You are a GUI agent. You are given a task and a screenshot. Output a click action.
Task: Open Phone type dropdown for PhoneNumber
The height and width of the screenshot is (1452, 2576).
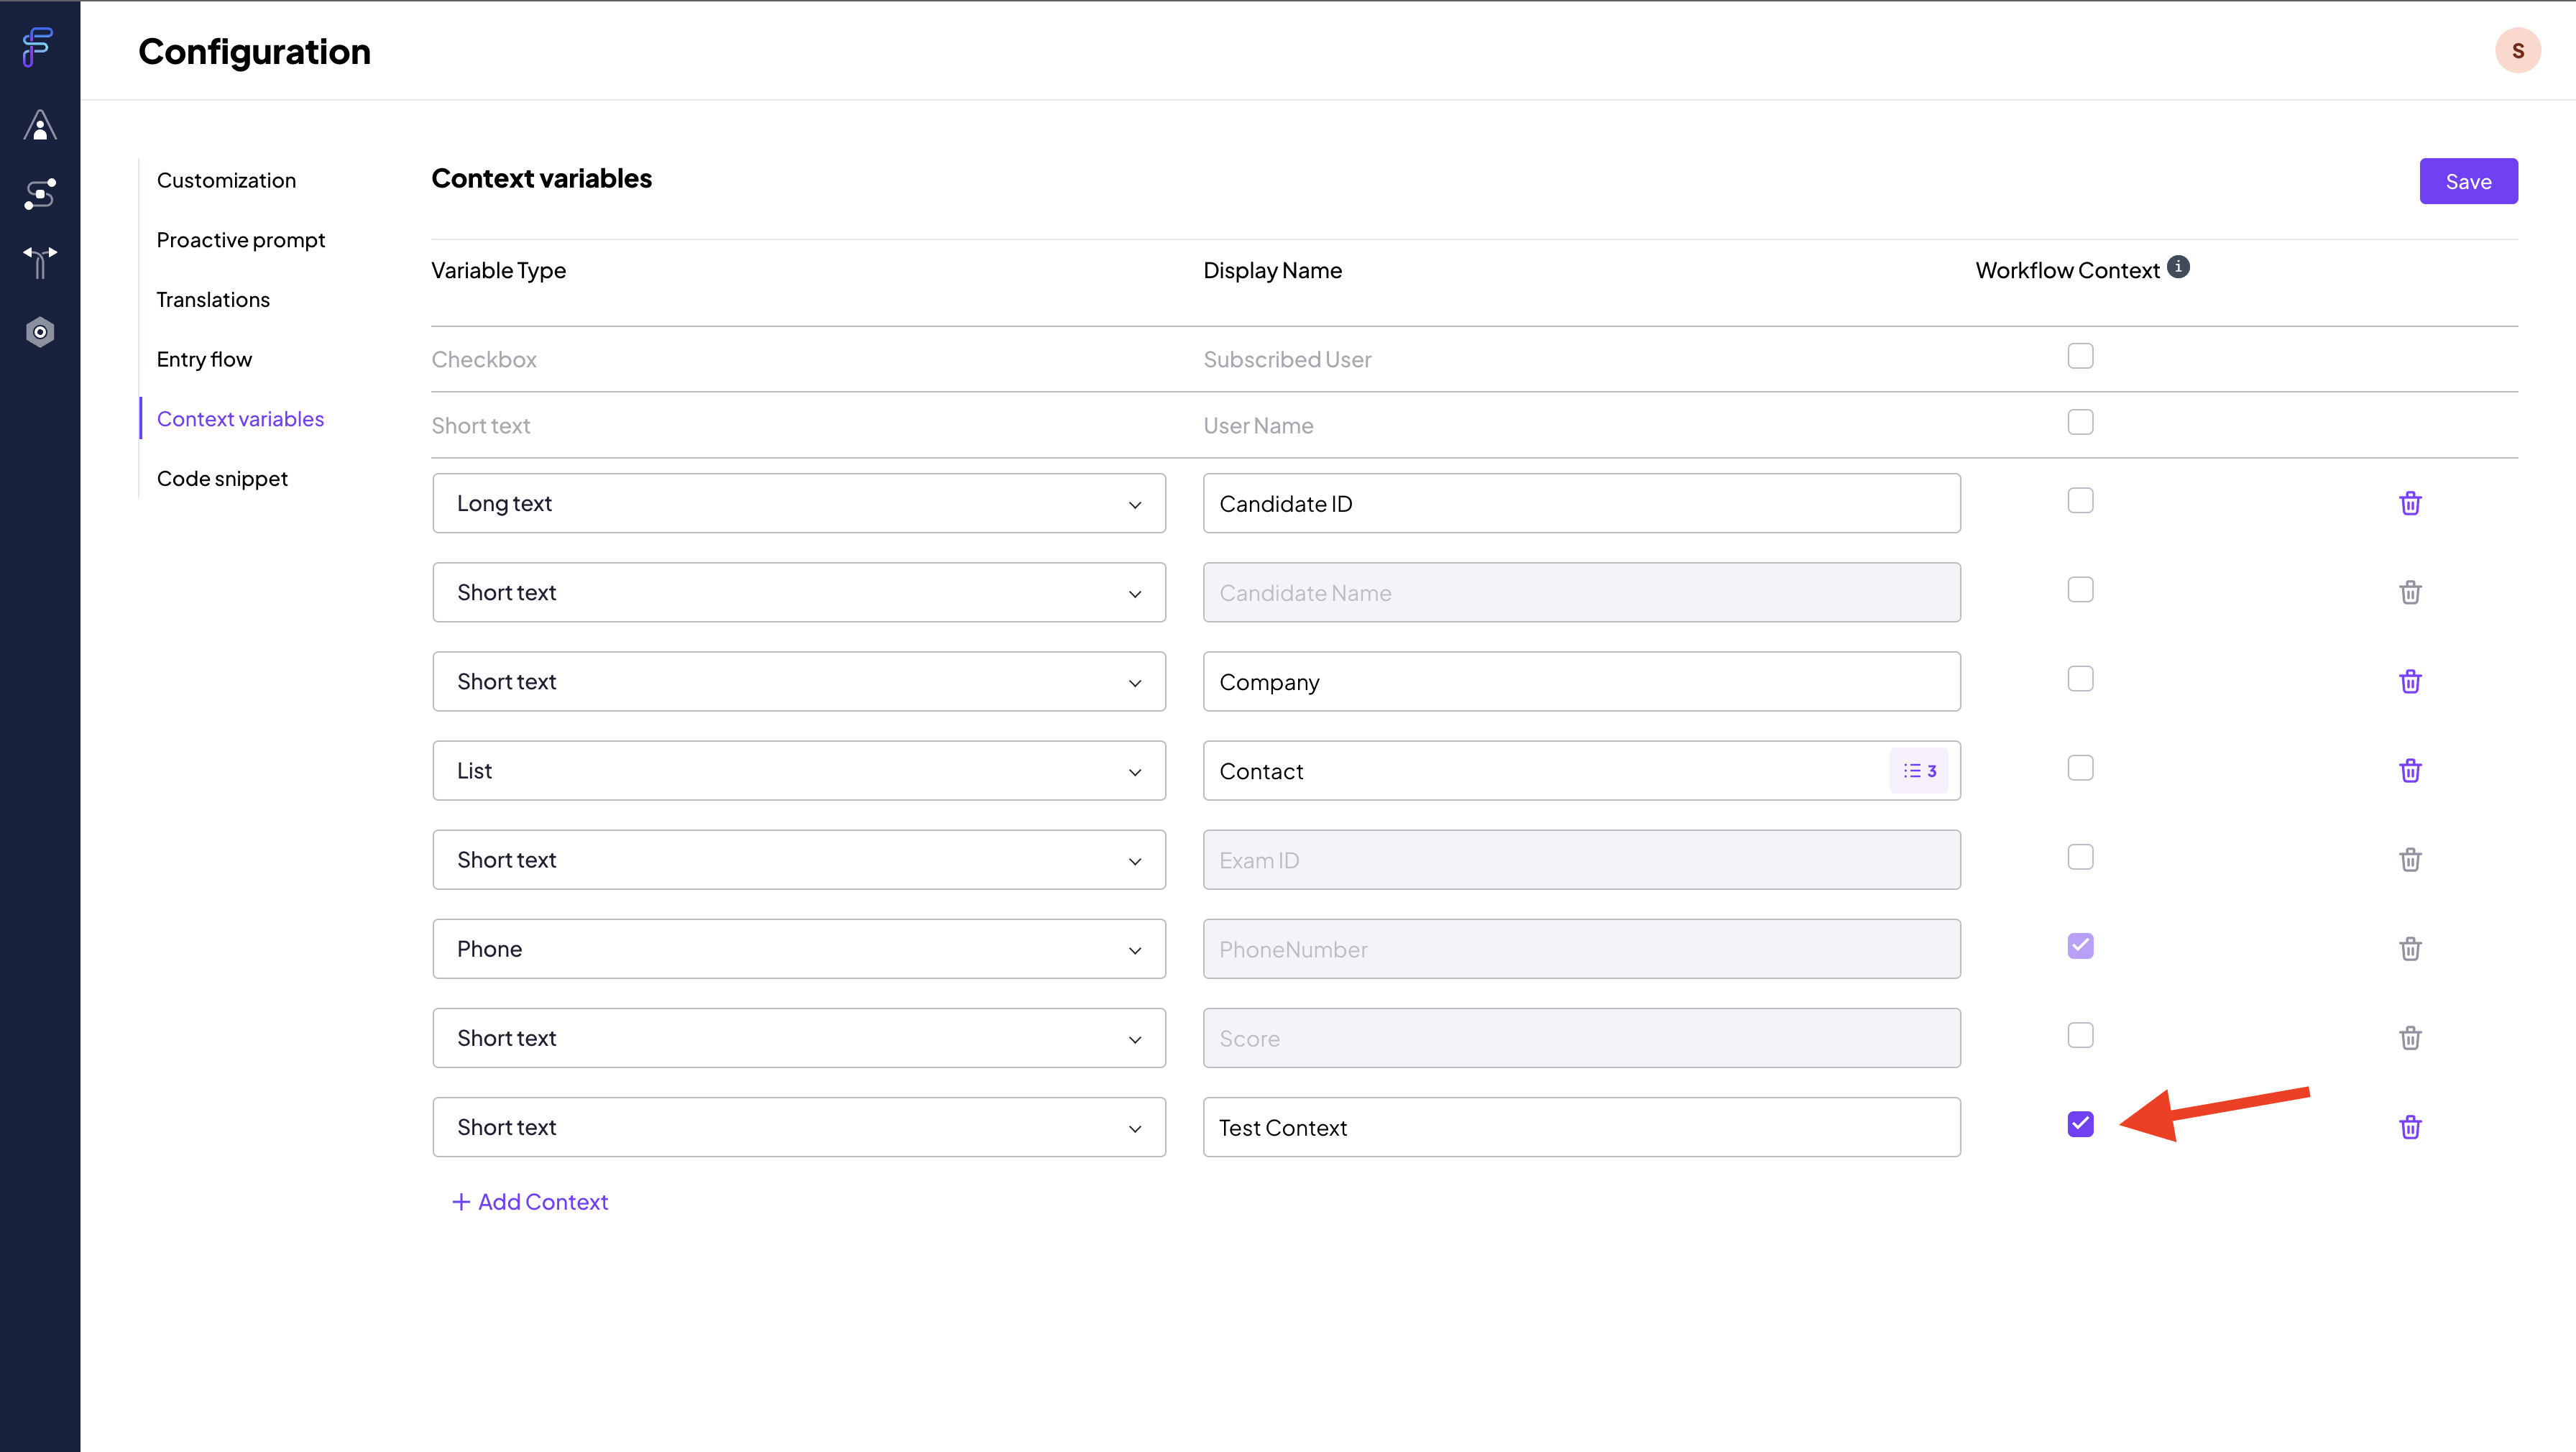click(799, 948)
